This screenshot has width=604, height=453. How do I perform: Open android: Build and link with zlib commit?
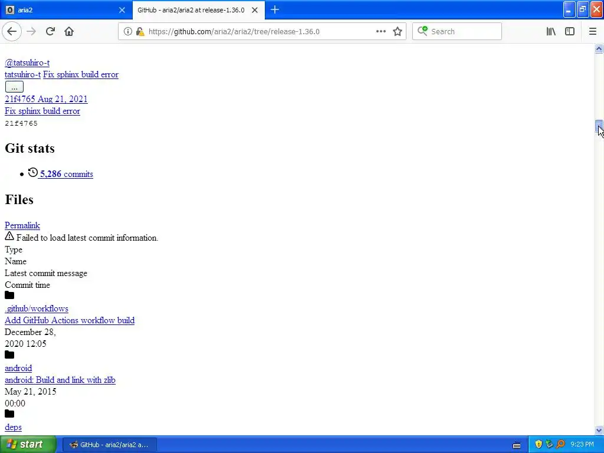tap(60, 380)
